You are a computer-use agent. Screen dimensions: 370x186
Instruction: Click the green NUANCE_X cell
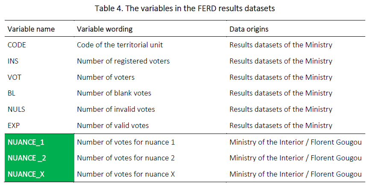pyautogui.click(x=26, y=174)
